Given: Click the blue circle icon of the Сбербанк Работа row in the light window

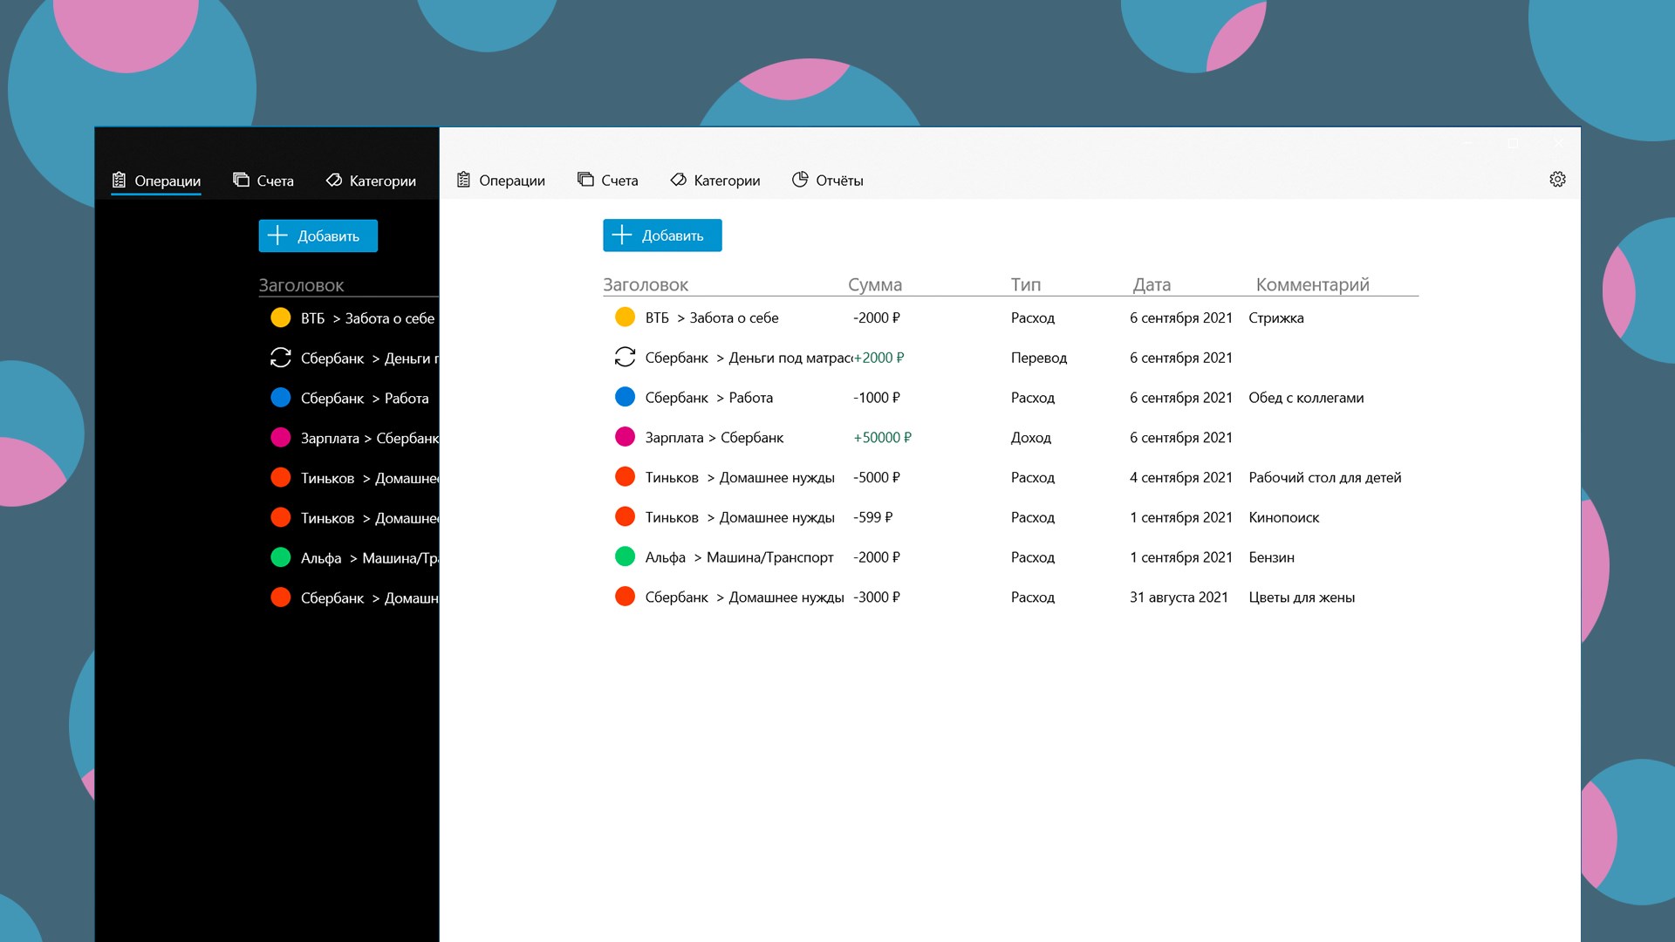Looking at the screenshot, I should click(x=625, y=397).
